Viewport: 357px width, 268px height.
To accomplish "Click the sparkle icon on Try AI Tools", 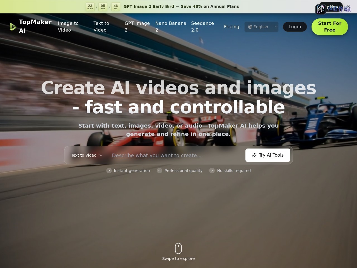I will click(x=254, y=155).
